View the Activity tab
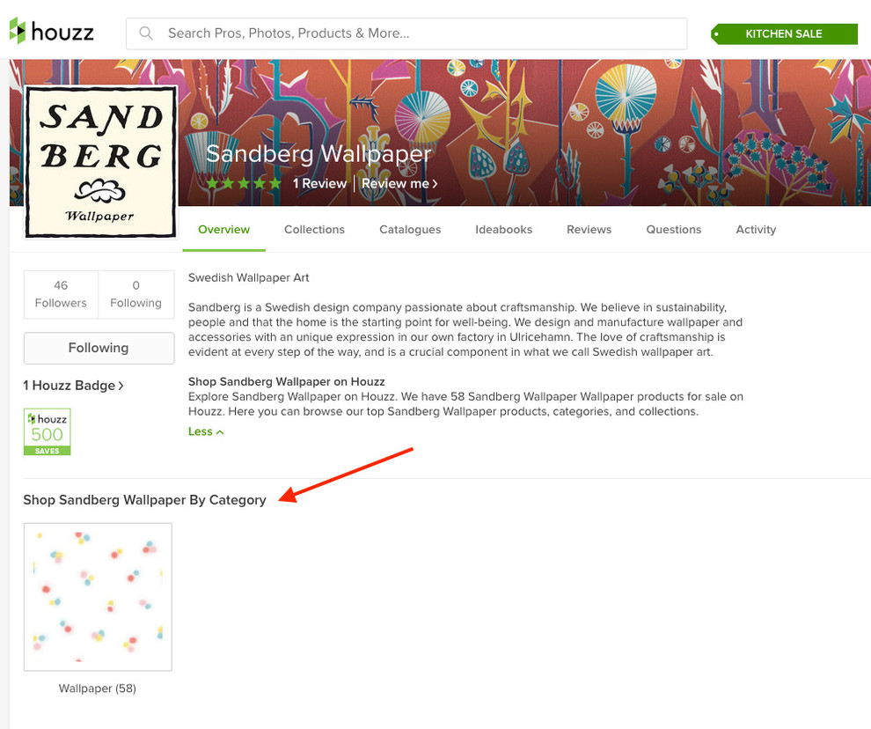This screenshot has width=871, height=729. click(x=756, y=230)
